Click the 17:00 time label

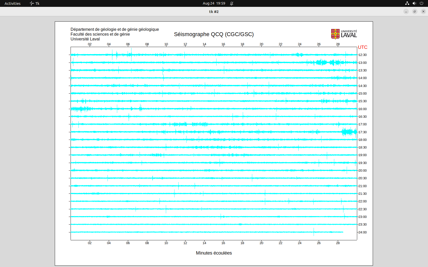363,124
